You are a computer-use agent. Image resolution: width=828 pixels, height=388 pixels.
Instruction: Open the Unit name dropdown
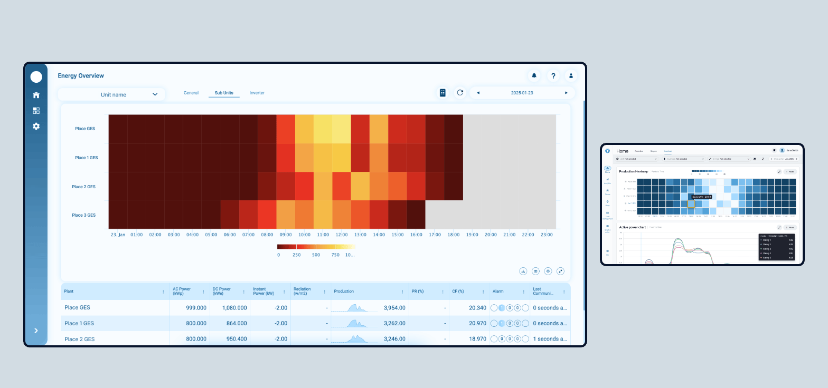click(x=111, y=94)
